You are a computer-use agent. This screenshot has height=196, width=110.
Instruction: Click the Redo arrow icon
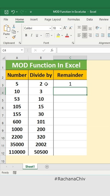coord(22,12)
